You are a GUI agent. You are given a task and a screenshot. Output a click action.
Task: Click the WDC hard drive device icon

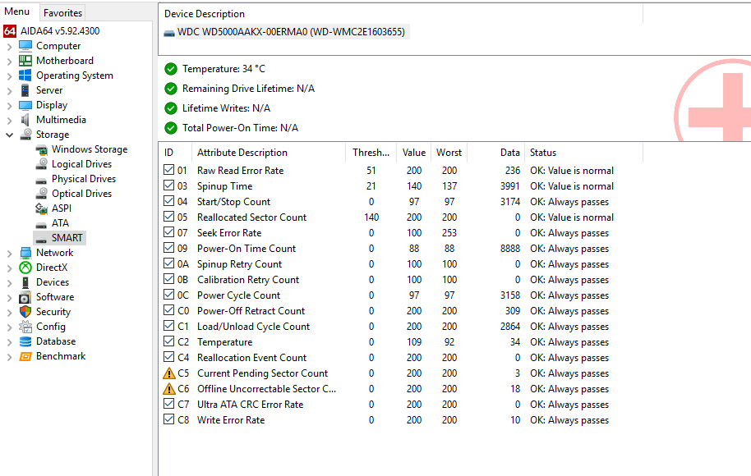(169, 33)
